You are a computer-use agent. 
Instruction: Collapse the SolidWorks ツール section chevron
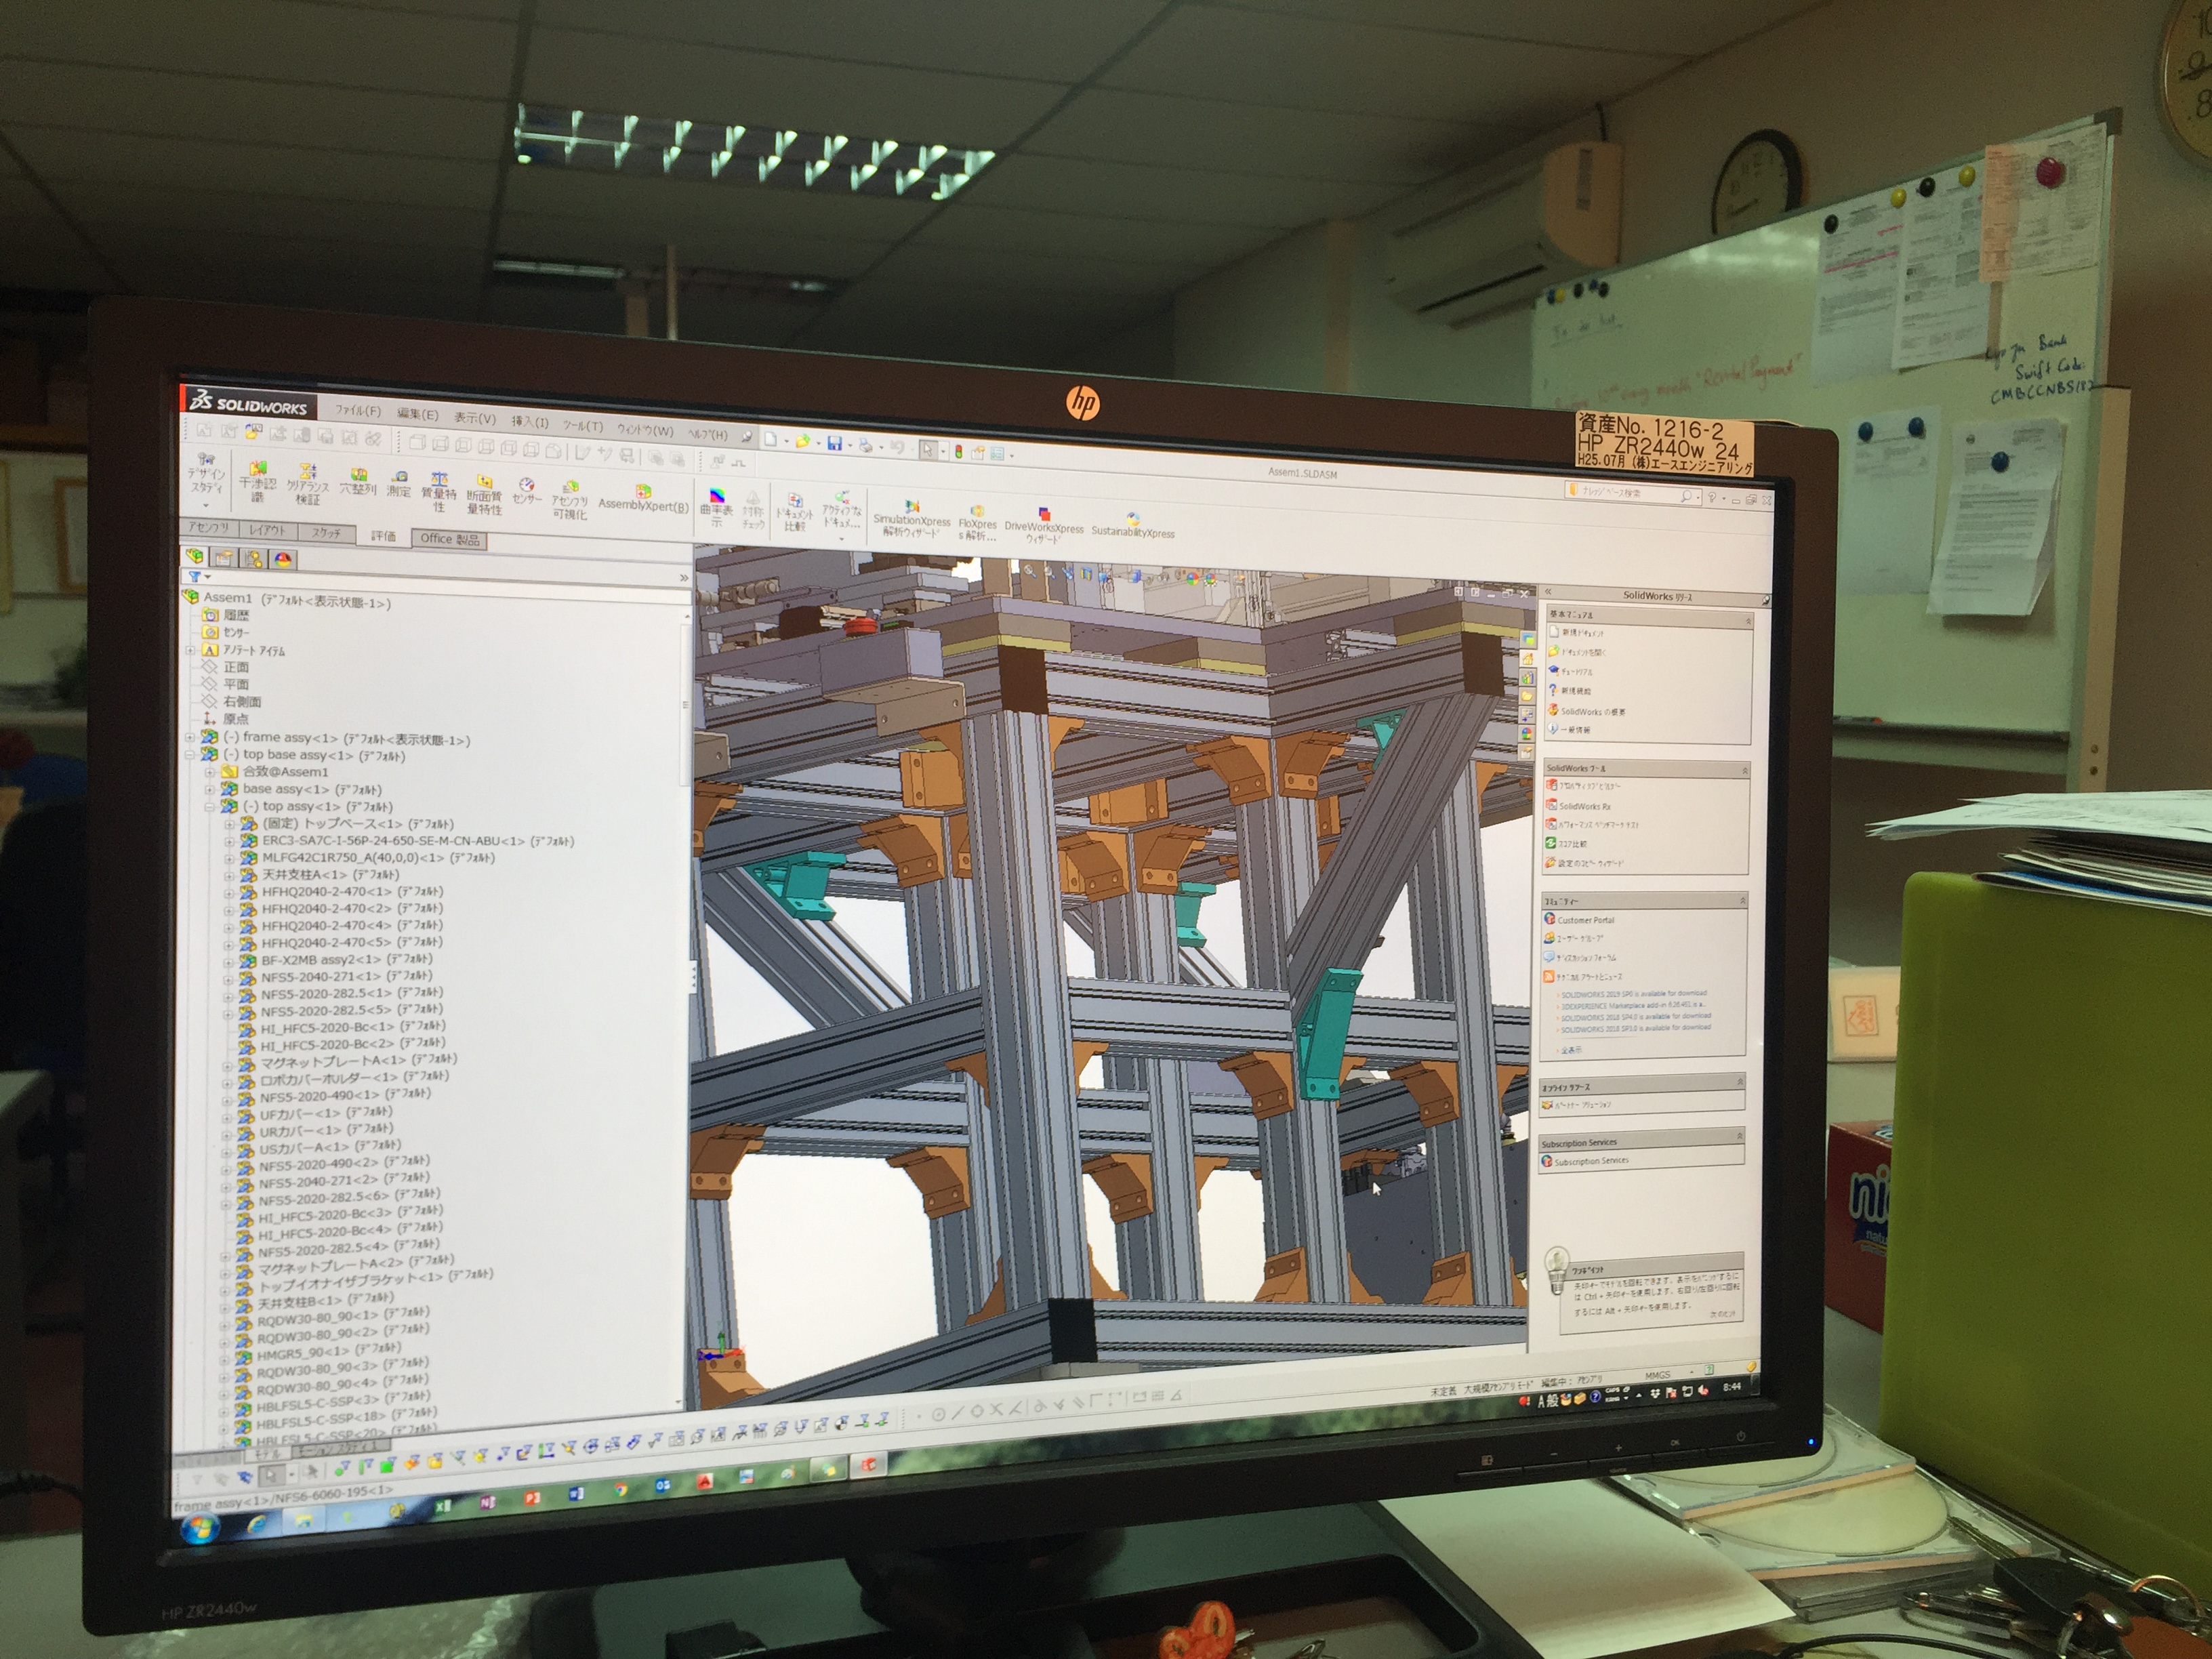[1745, 770]
